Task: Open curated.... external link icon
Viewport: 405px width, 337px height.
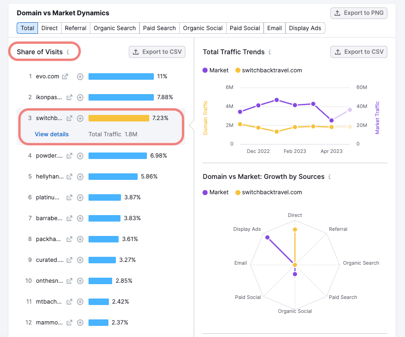Action: point(69,260)
